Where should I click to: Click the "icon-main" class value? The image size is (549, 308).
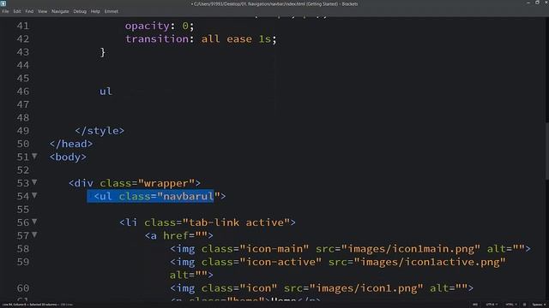pyautogui.click(x=274, y=249)
